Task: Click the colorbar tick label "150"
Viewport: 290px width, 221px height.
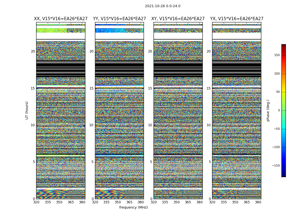Action: [277, 55]
